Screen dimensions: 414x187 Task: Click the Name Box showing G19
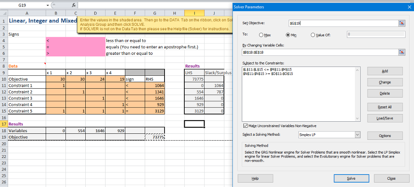(23, 5)
